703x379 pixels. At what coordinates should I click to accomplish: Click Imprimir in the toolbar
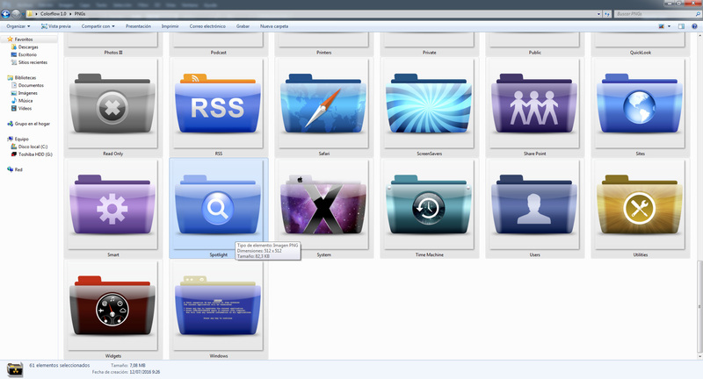pyautogui.click(x=170, y=26)
